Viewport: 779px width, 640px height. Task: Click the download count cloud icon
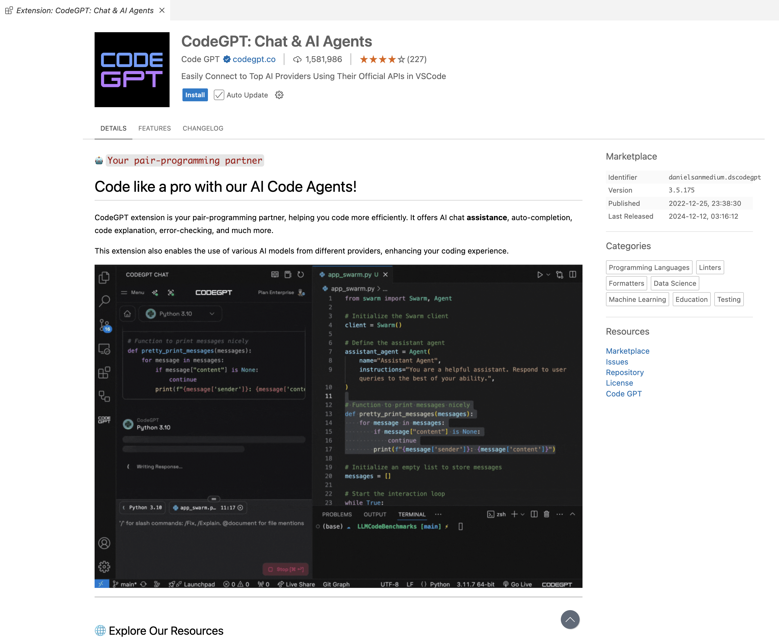pyautogui.click(x=298, y=59)
